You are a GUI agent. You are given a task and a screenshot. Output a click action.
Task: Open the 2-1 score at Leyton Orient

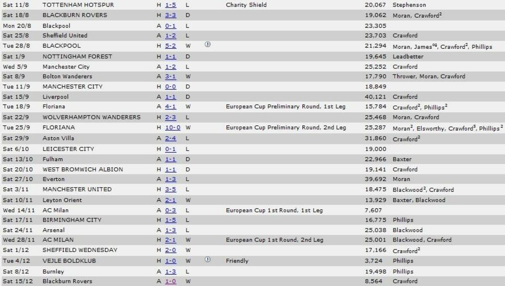click(x=170, y=200)
